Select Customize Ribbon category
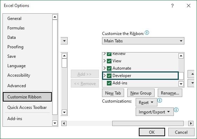 pos(27,97)
